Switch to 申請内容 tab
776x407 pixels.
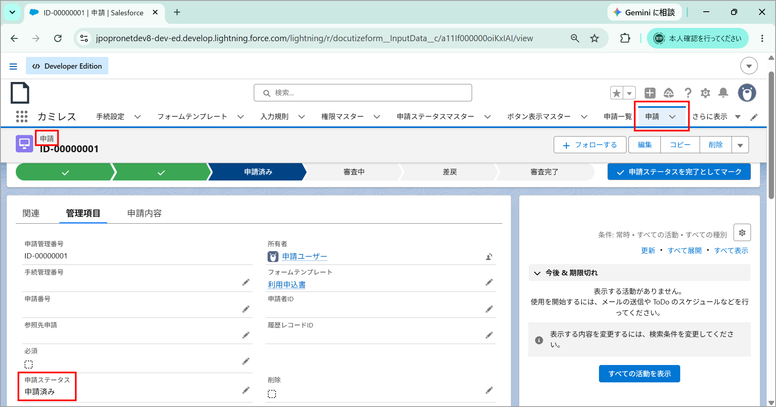144,213
